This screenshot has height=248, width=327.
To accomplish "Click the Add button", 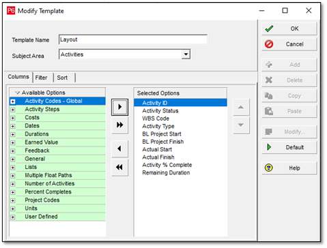I will pyautogui.click(x=289, y=65).
